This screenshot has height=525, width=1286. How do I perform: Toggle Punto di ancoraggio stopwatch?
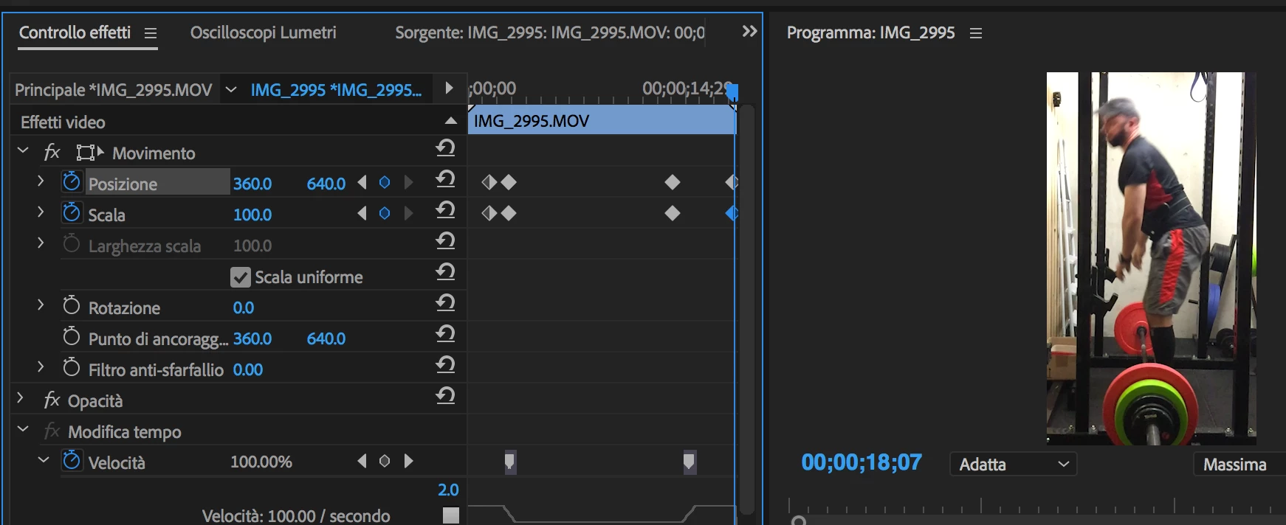point(72,336)
